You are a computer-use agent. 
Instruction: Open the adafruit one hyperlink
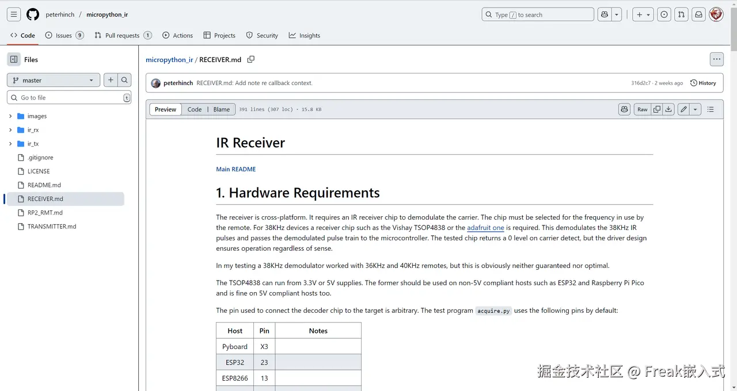(485, 228)
